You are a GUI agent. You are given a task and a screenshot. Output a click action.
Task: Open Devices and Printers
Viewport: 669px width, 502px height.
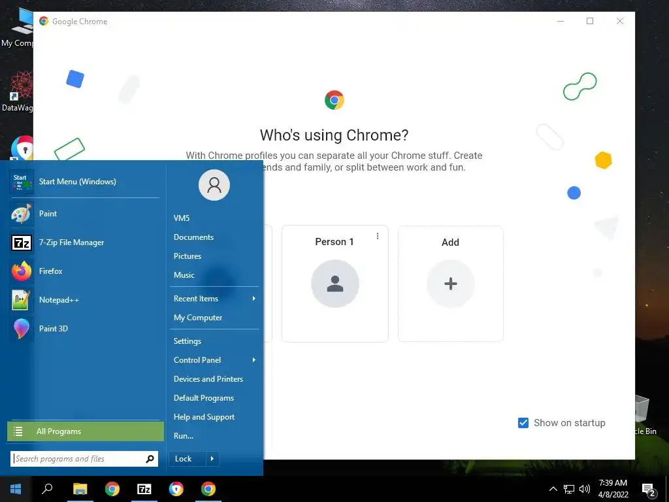tap(208, 379)
